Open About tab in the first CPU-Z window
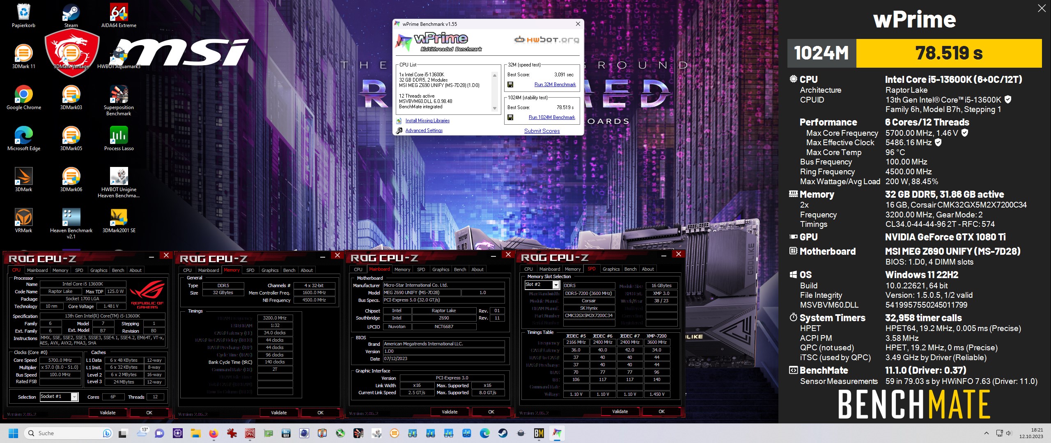Viewport: 1051px width, 443px height. 135,270
